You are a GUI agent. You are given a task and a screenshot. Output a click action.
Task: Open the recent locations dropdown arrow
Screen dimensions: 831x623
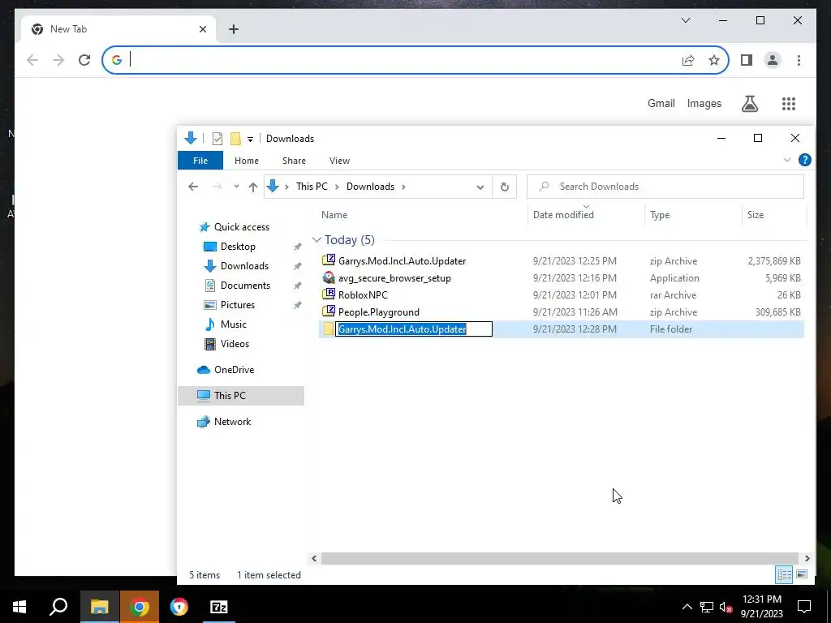coord(236,187)
